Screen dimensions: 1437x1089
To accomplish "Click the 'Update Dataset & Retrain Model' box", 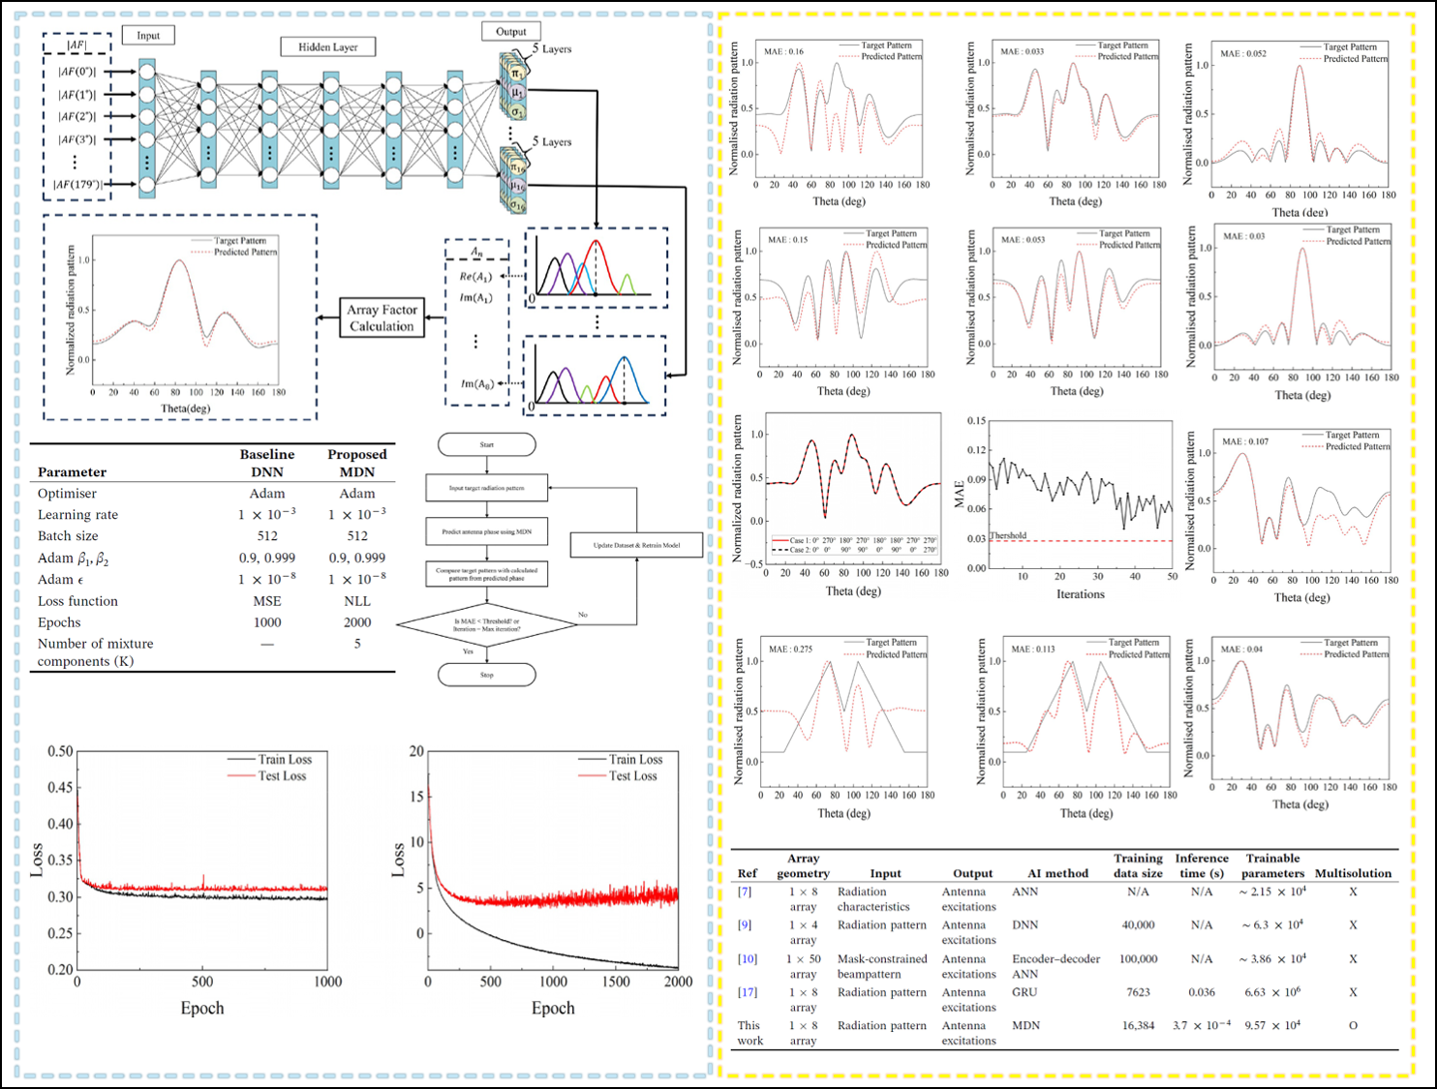I will [x=637, y=545].
